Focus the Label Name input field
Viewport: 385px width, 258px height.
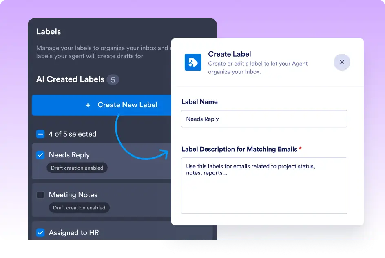264,119
